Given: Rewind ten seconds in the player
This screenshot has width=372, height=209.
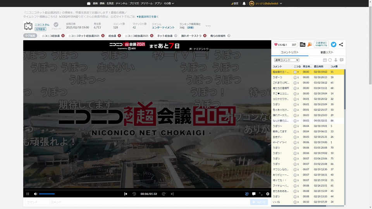Looking at the screenshot, I should click(134, 194).
